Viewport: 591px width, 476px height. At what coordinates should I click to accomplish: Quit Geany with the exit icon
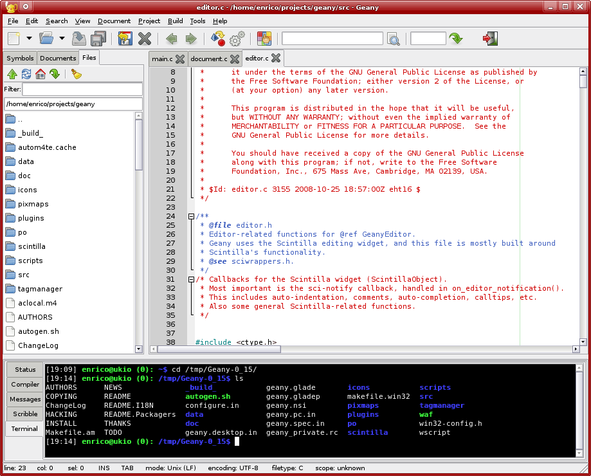490,39
